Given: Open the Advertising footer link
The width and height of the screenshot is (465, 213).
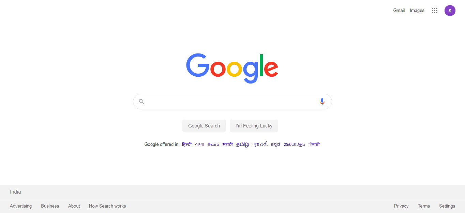Looking at the screenshot, I should pos(21,206).
